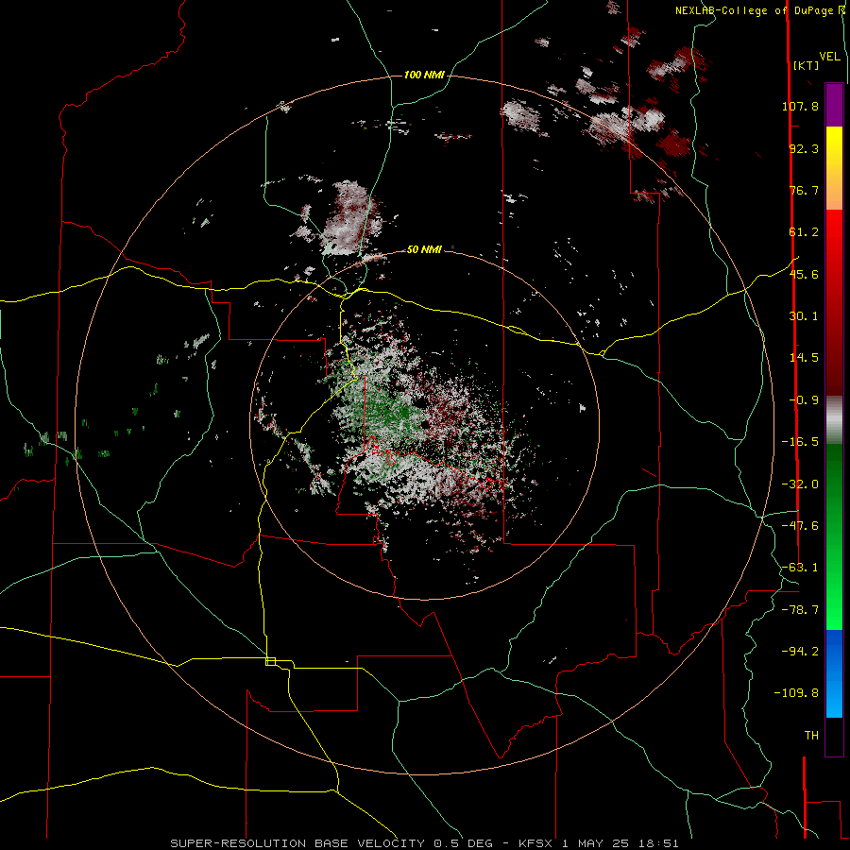The height and width of the screenshot is (850, 850).
Task: Click the TH legend label
Action: (811, 736)
